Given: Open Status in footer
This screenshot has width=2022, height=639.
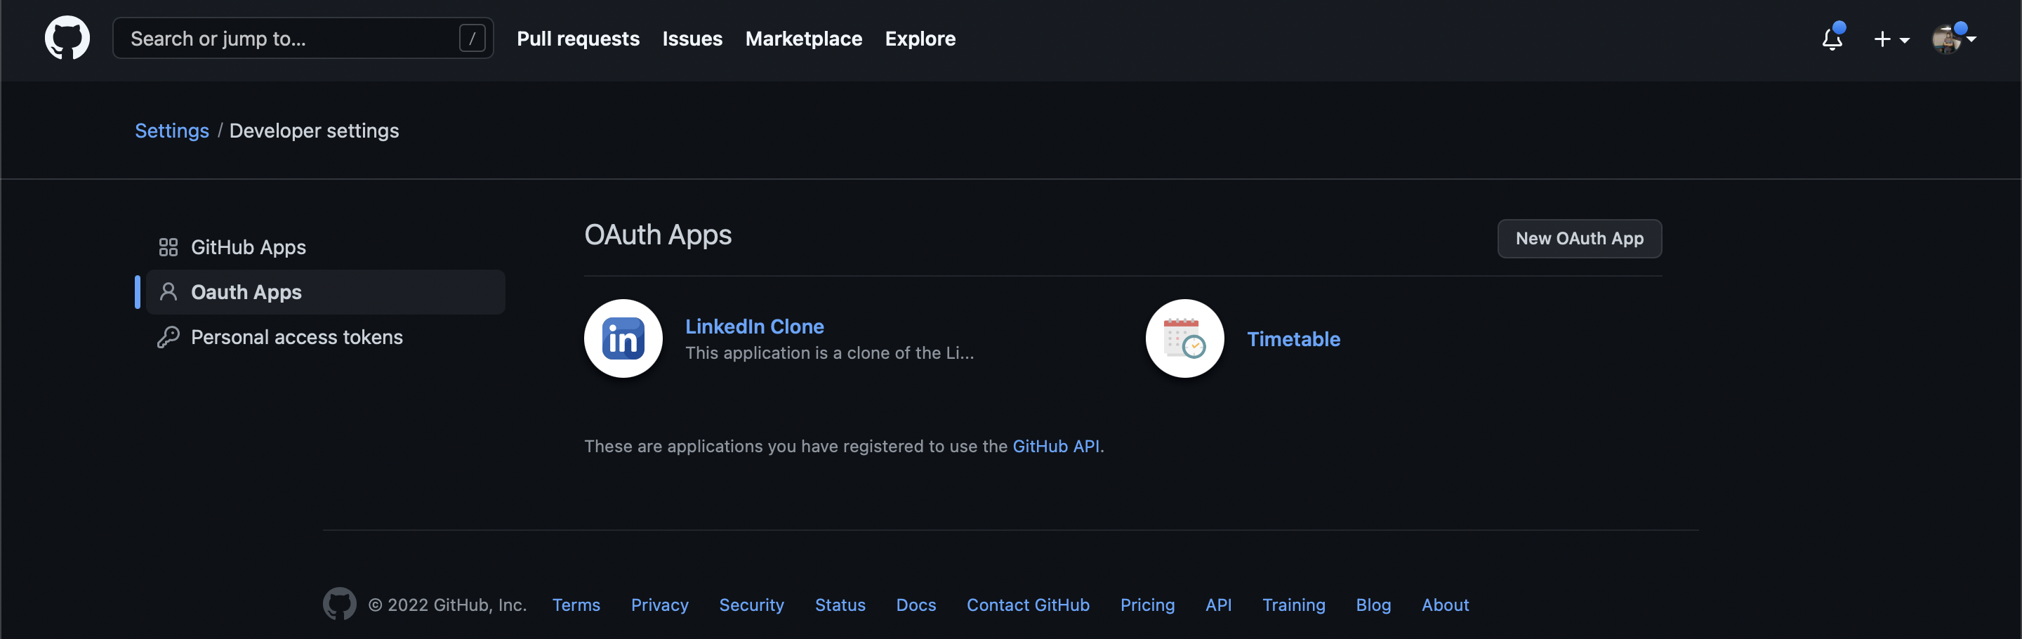Looking at the screenshot, I should pos(840,605).
